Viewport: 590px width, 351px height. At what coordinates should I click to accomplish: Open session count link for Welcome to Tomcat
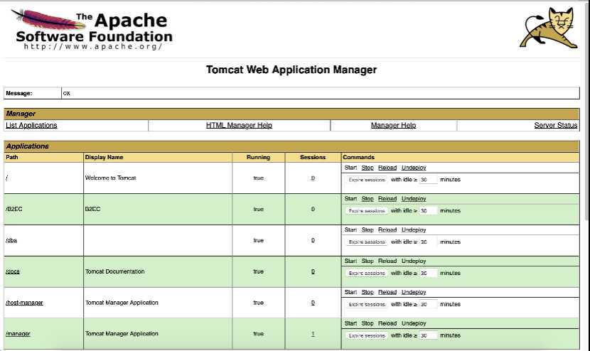click(x=313, y=178)
